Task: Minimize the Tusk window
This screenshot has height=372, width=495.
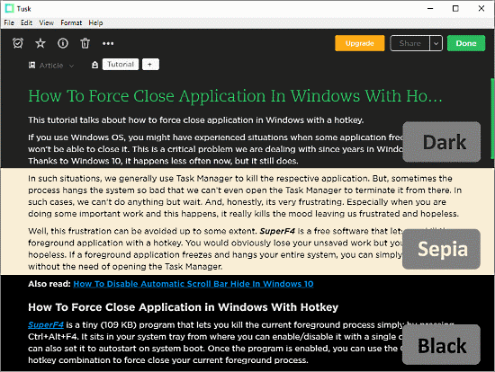Action: click(x=430, y=8)
